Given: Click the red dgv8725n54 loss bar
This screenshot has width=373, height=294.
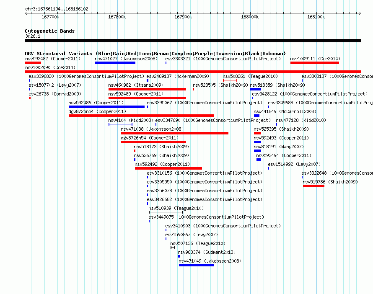Looking at the screenshot, I should 141,116.
